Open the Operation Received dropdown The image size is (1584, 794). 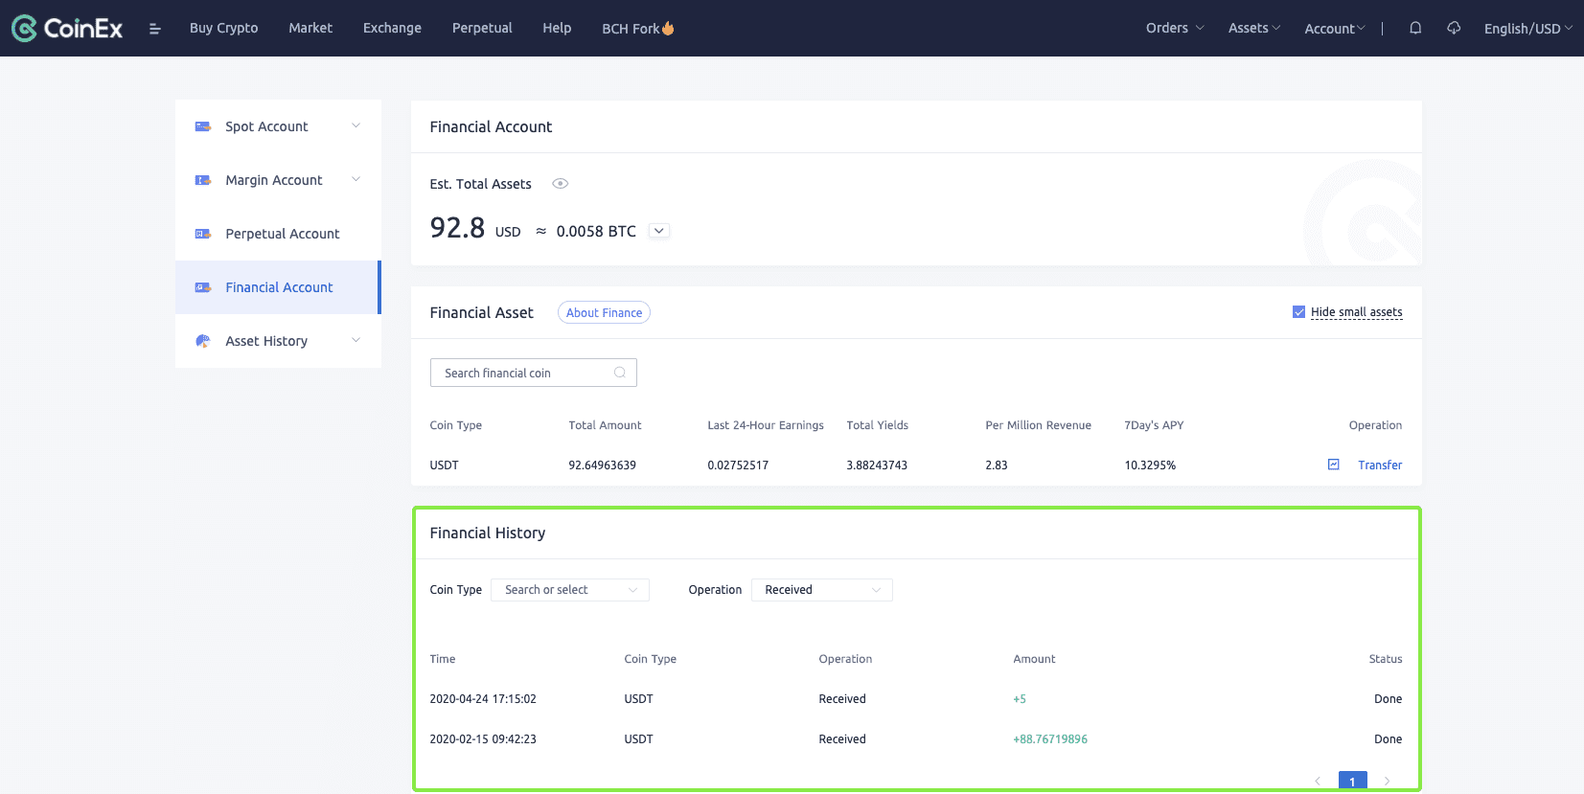822,590
